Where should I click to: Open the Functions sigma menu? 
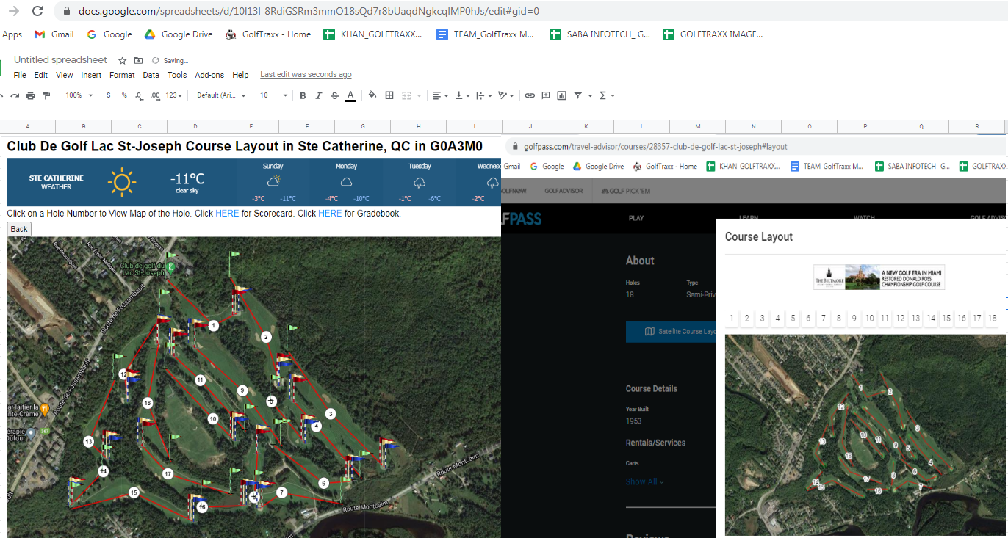coord(606,95)
